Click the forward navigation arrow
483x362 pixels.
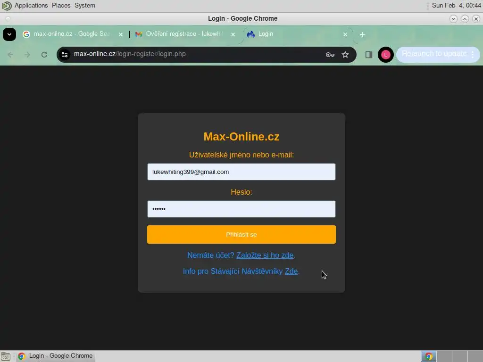27,55
